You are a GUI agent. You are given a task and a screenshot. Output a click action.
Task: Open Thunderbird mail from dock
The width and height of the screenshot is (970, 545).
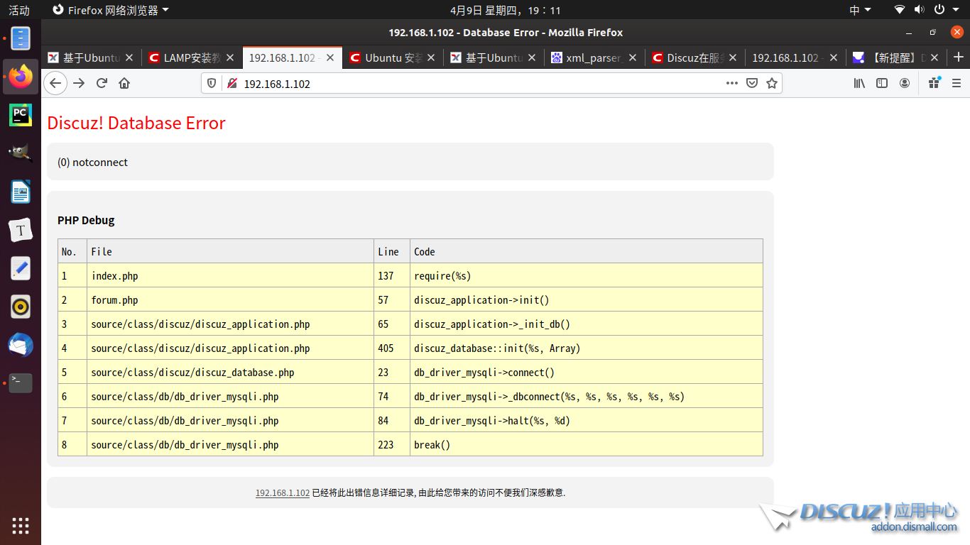pyautogui.click(x=21, y=345)
